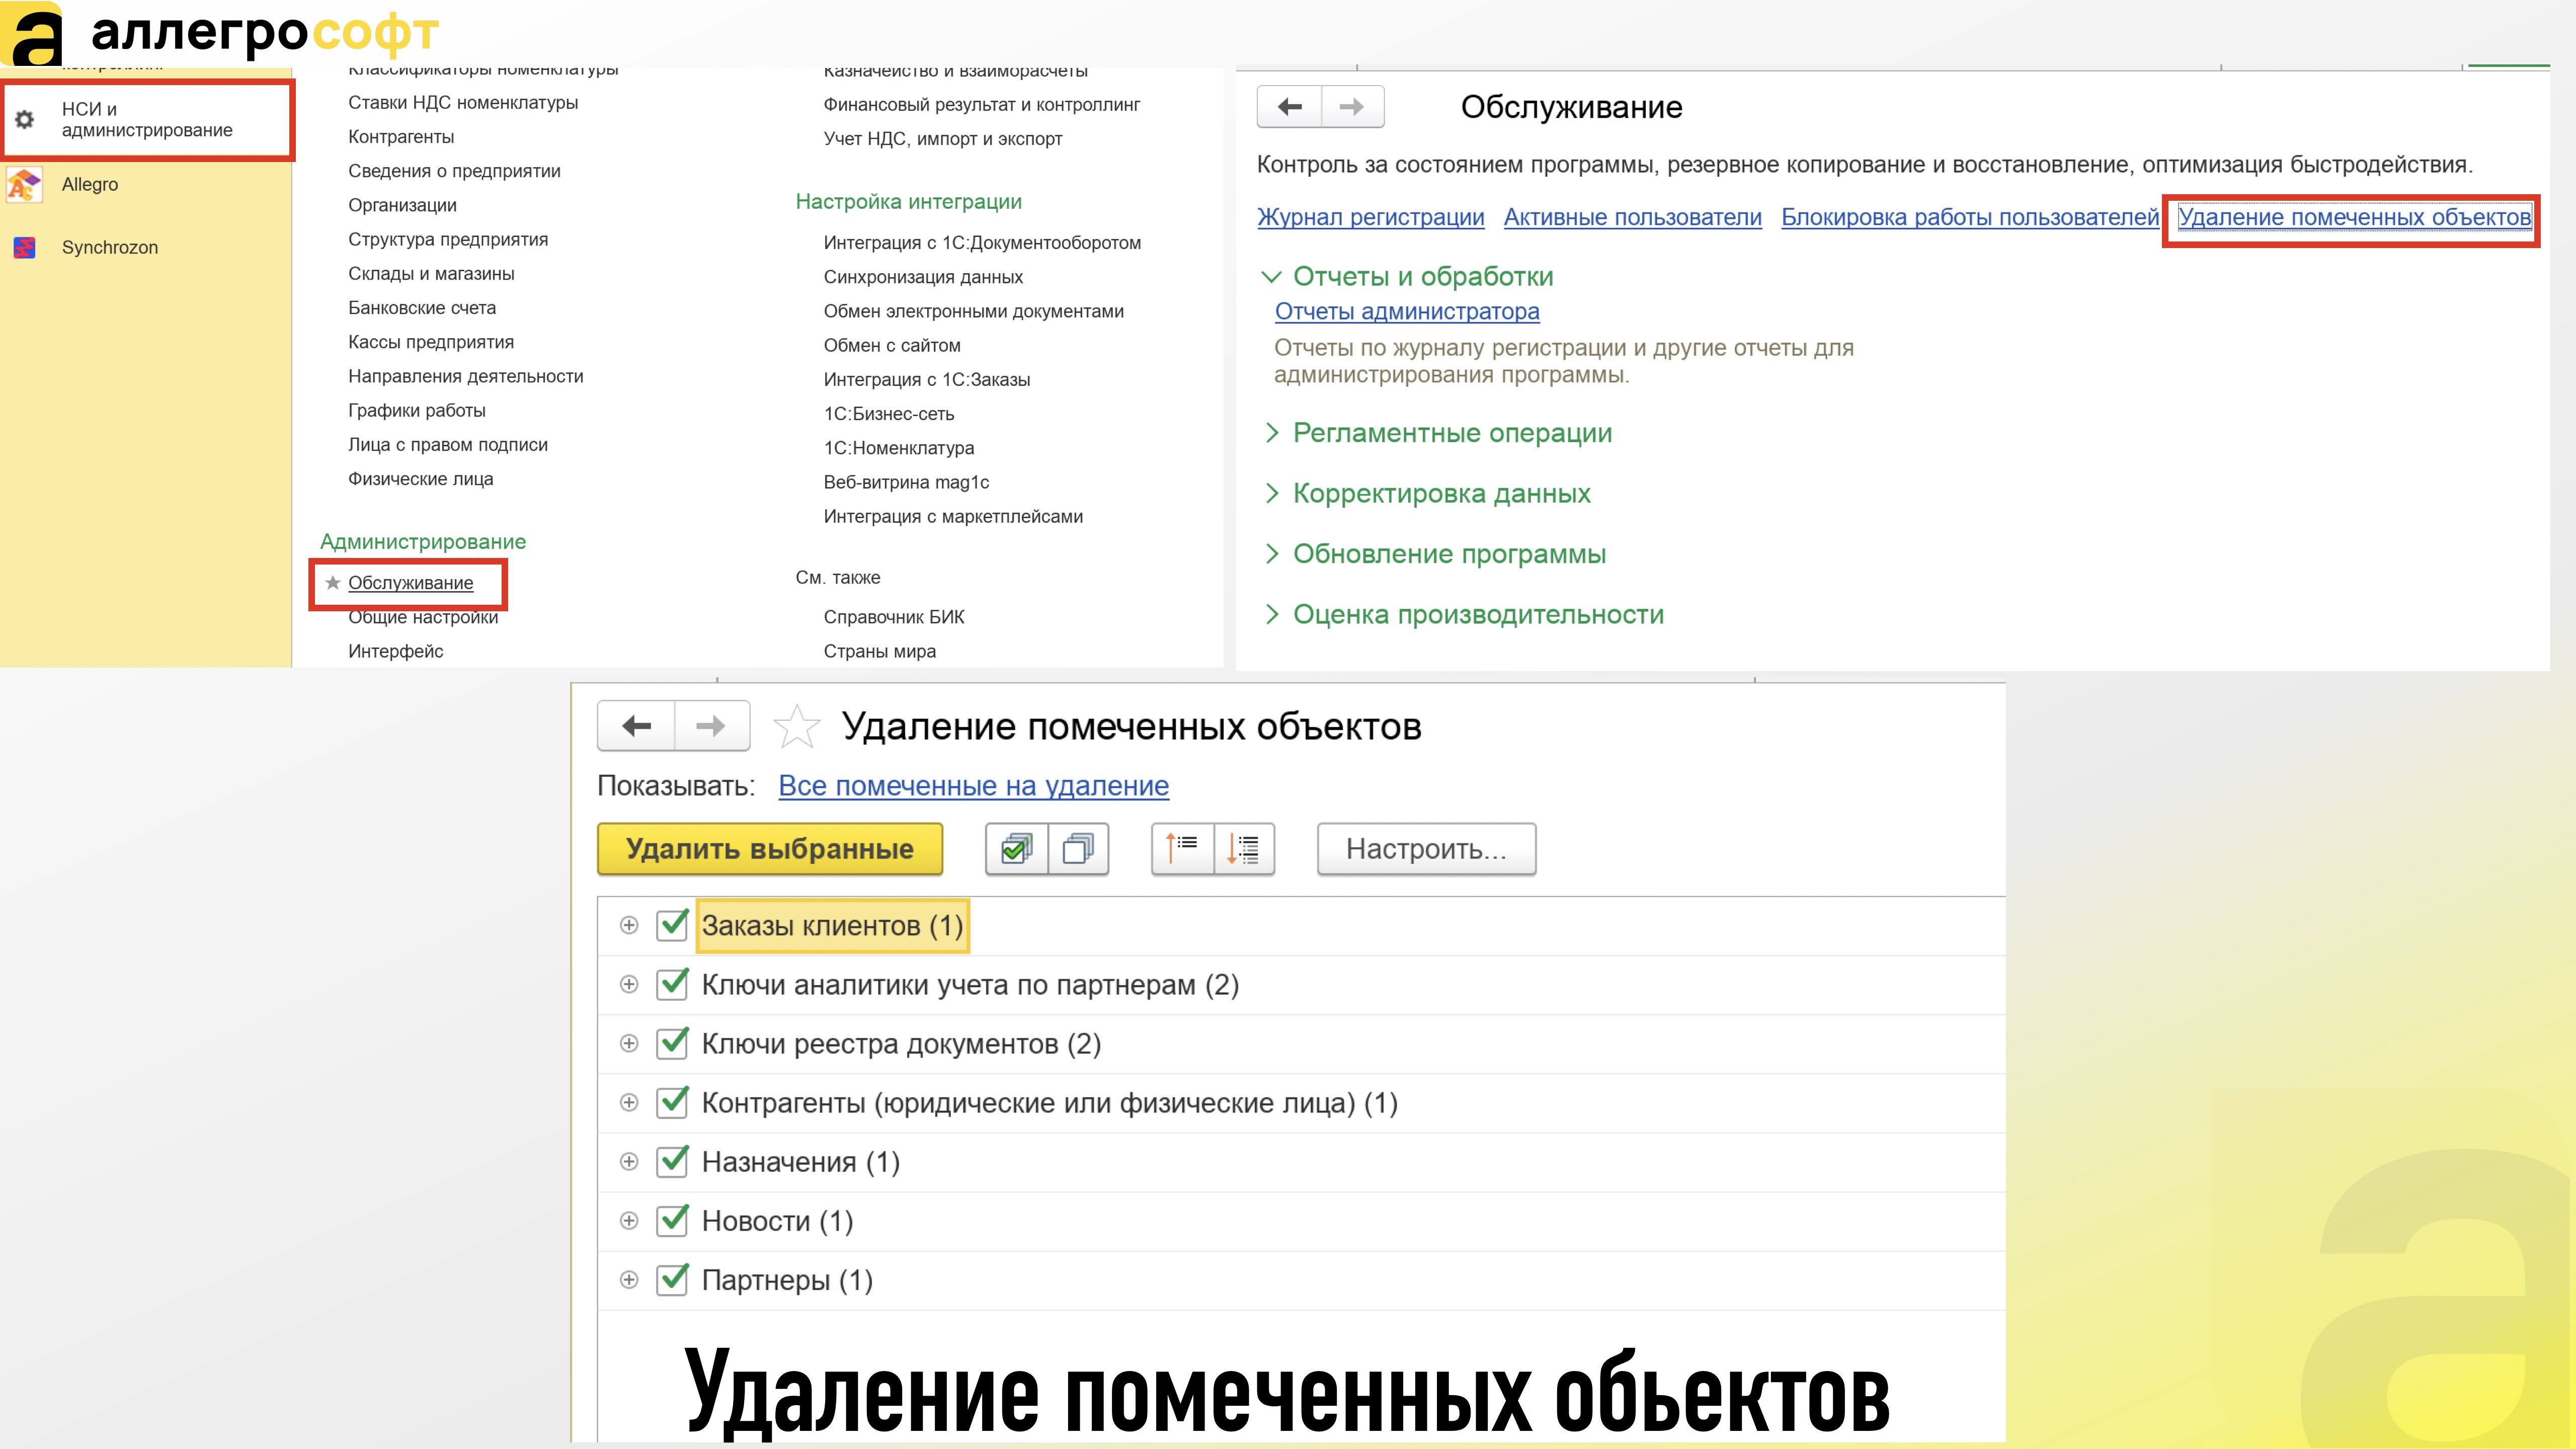Collapse all tree groups icon
The width and height of the screenshot is (2576, 1449).
click(1183, 849)
